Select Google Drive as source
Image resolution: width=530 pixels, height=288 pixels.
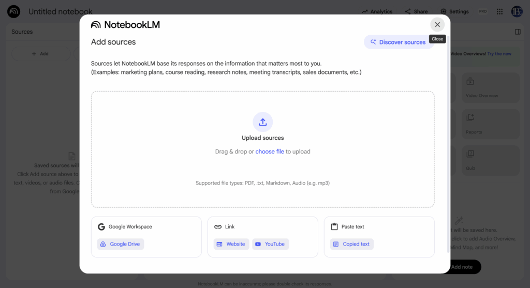[x=120, y=244]
